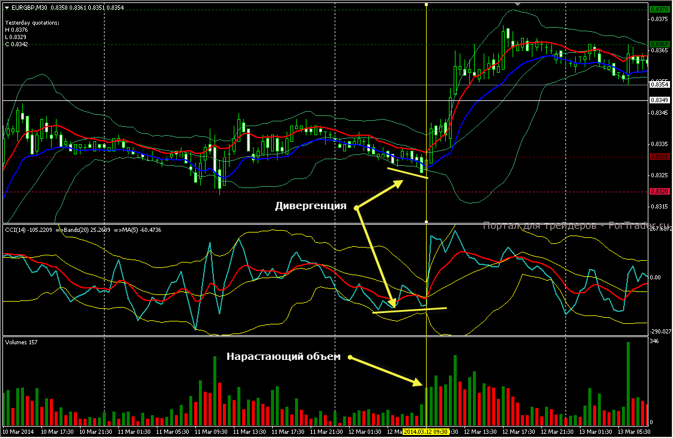Click the =>MA(5) -60.4736 indicator label
This screenshot has height=438, width=673.
click(x=138, y=230)
